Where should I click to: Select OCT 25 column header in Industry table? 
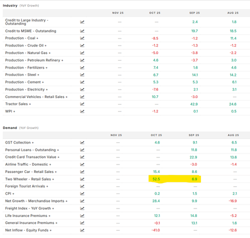pos(154,13)
